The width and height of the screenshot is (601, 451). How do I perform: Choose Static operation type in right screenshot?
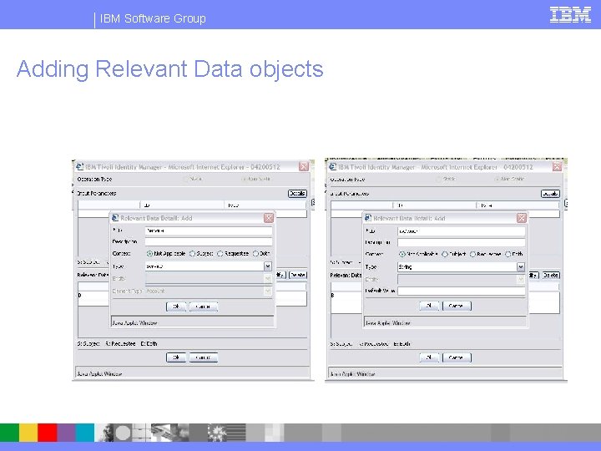tap(439, 179)
